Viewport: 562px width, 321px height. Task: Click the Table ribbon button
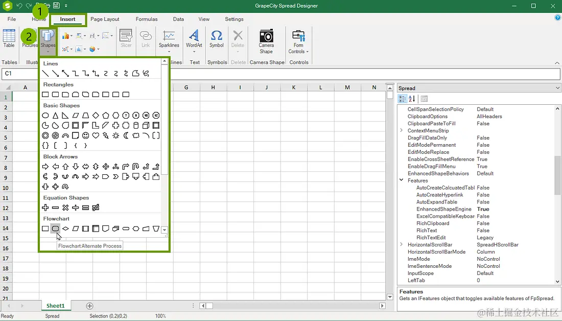pyautogui.click(x=9, y=39)
